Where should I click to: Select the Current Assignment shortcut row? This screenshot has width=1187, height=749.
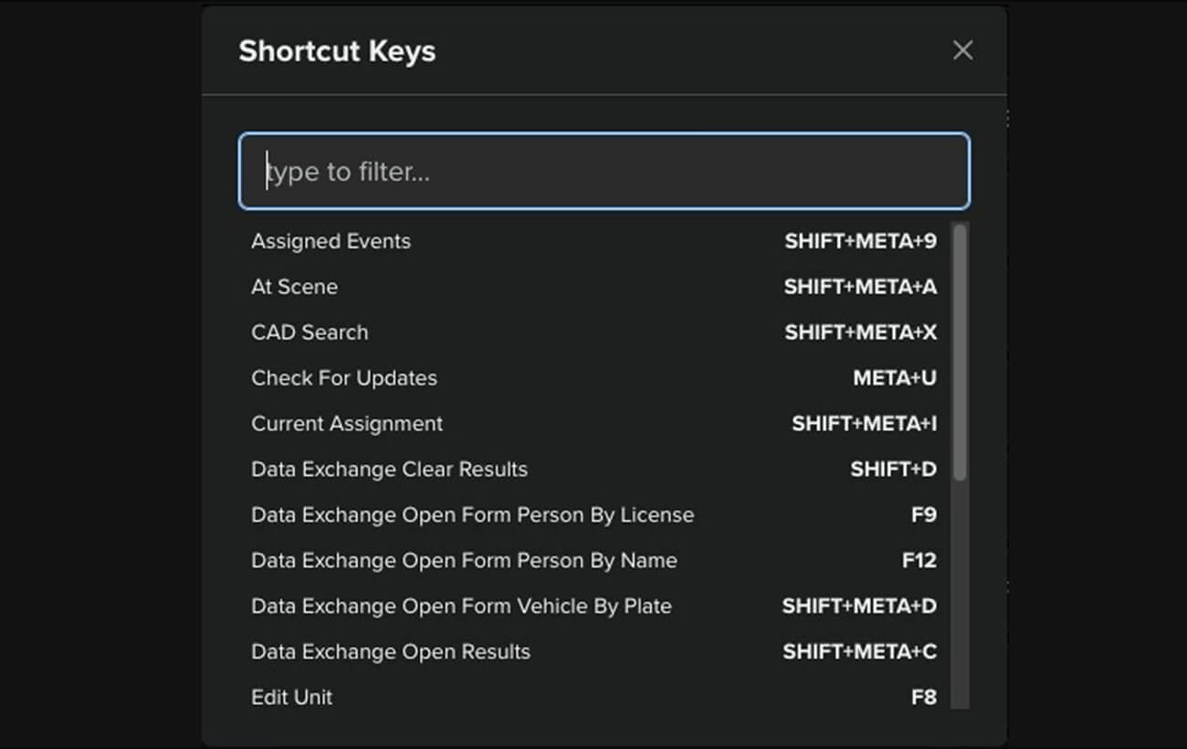pos(347,424)
